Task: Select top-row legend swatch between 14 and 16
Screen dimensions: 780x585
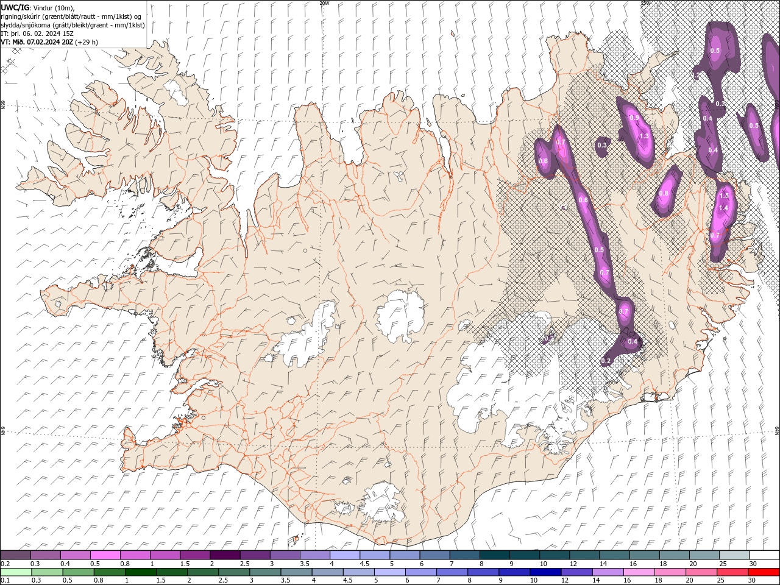Action: coord(615,555)
